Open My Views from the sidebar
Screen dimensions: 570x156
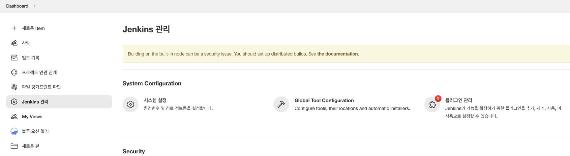(32, 117)
